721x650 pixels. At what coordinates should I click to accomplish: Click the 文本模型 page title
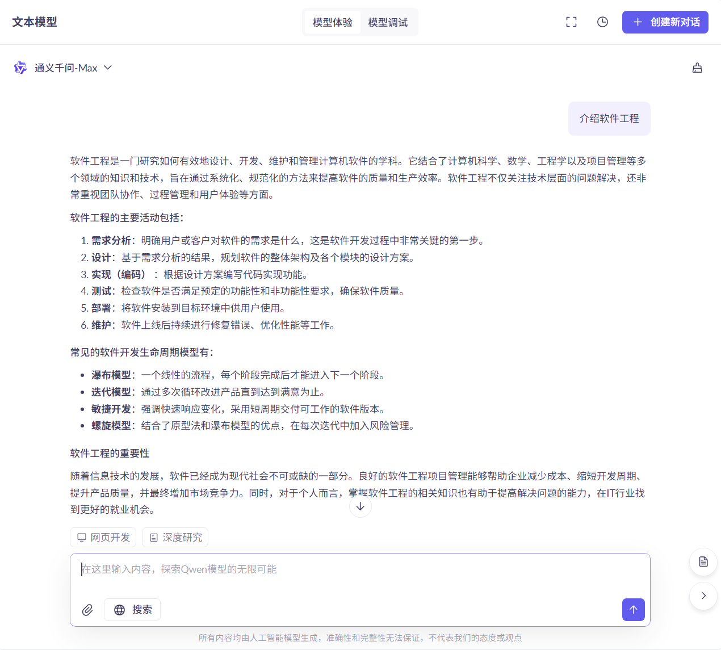pyautogui.click(x=35, y=22)
